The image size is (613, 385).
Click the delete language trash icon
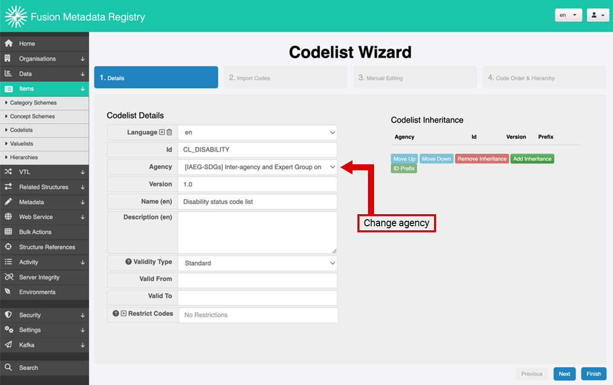(169, 133)
